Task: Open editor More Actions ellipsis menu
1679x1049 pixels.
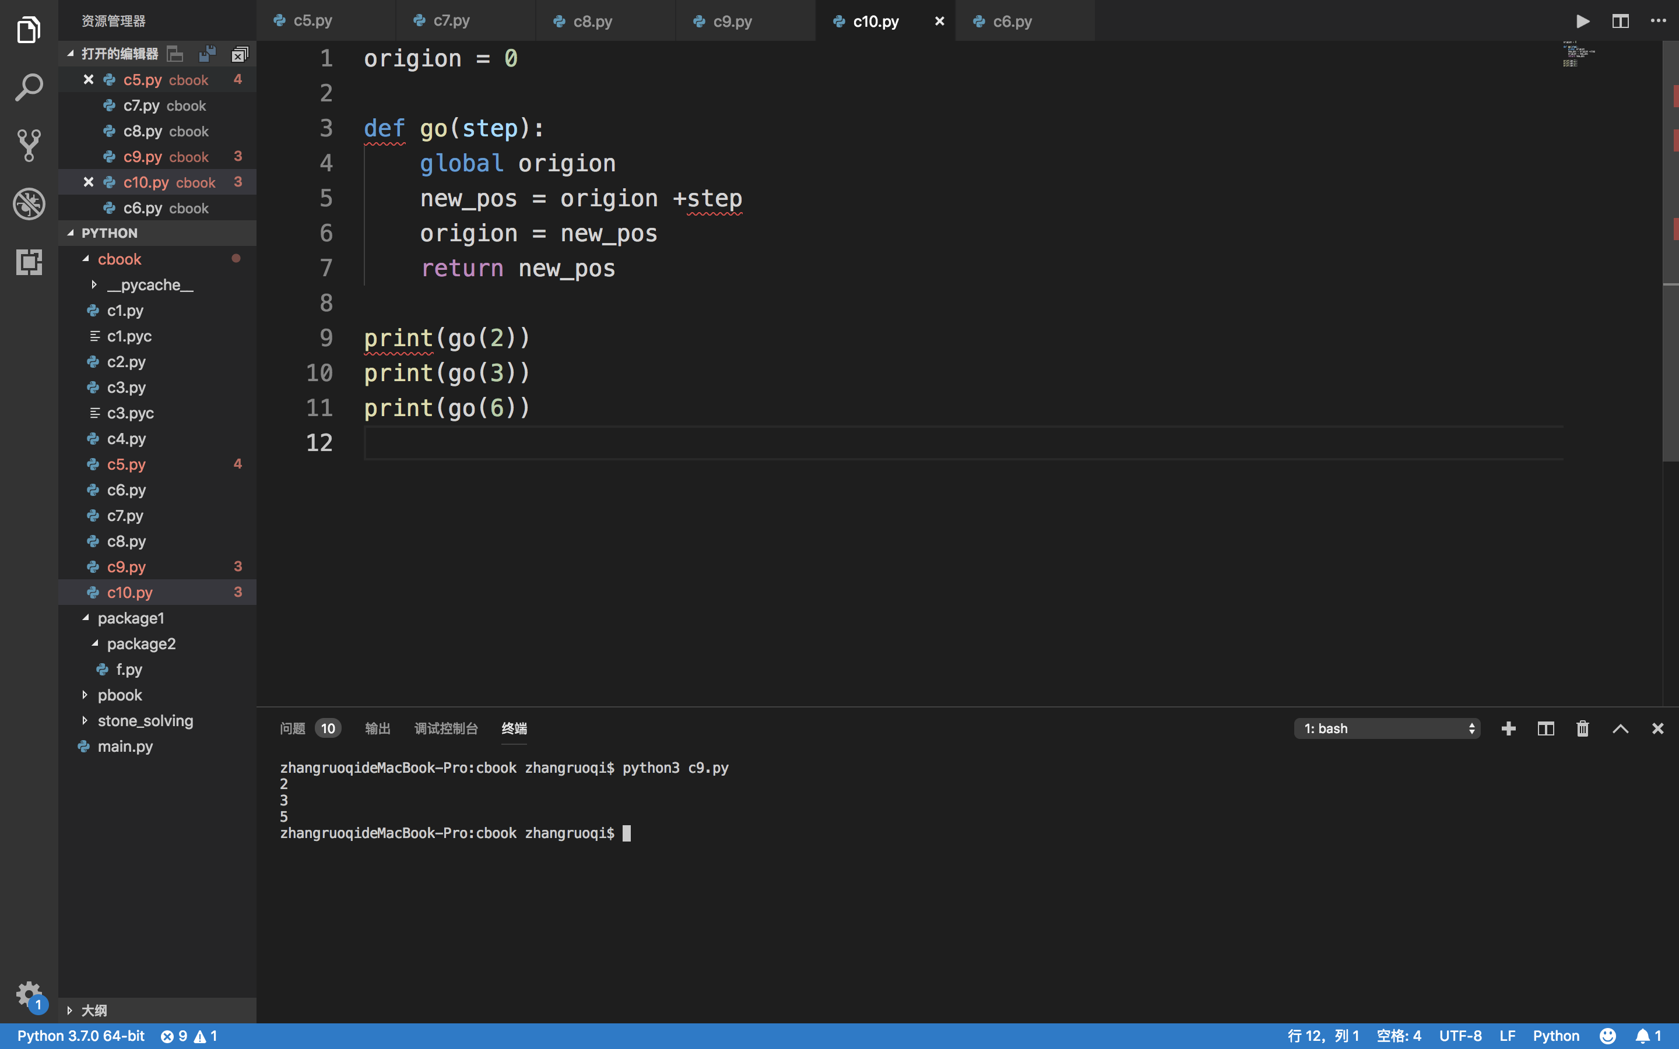Action: click(x=1657, y=21)
